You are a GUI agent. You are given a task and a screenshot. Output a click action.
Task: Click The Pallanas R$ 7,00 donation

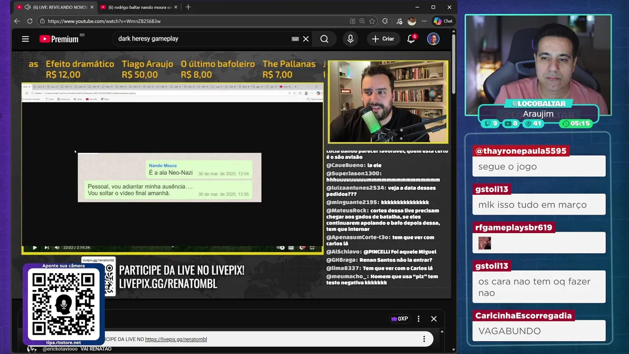[x=289, y=69]
